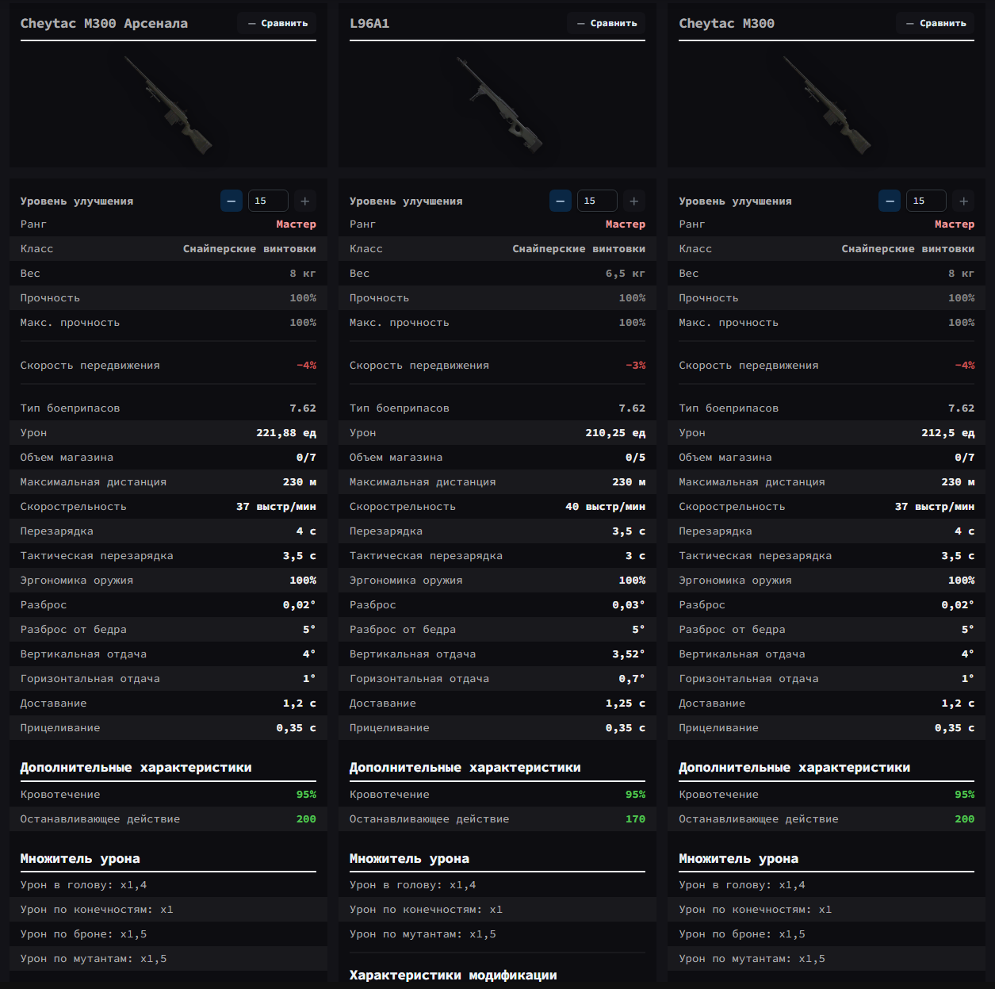Select the Характеристики модификации heading under L96A1
995x989 pixels.
[x=453, y=975]
